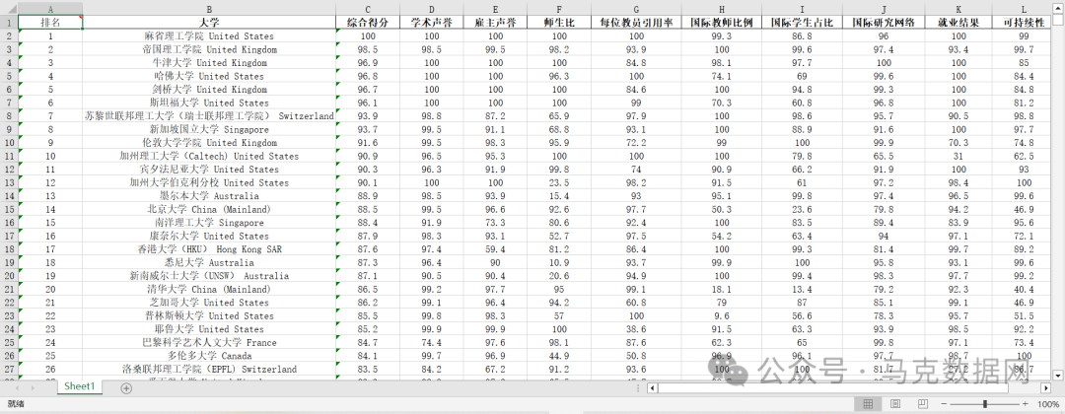Screen dimensions: 1065x414
Task: Select cell 麻省理工学院 United States
Action: [x=209, y=35]
